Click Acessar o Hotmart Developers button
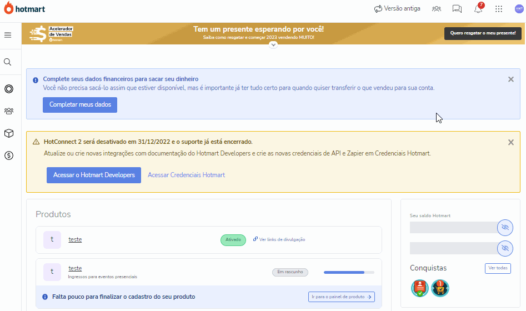This screenshot has height=311, width=526. pyautogui.click(x=94, y=175)
